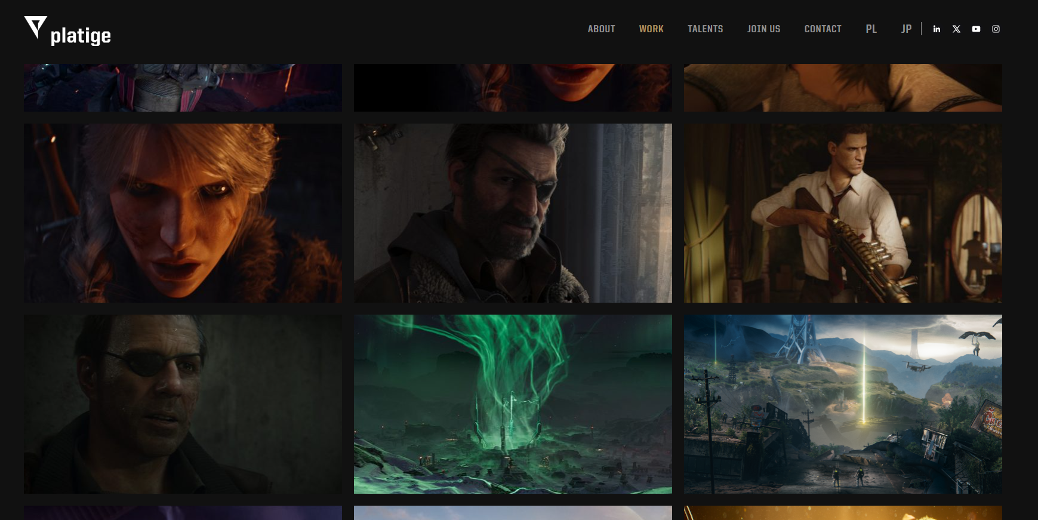
Task: Open the partially visible shoulder closeup thumbnail at top
Action: (843, 88)
